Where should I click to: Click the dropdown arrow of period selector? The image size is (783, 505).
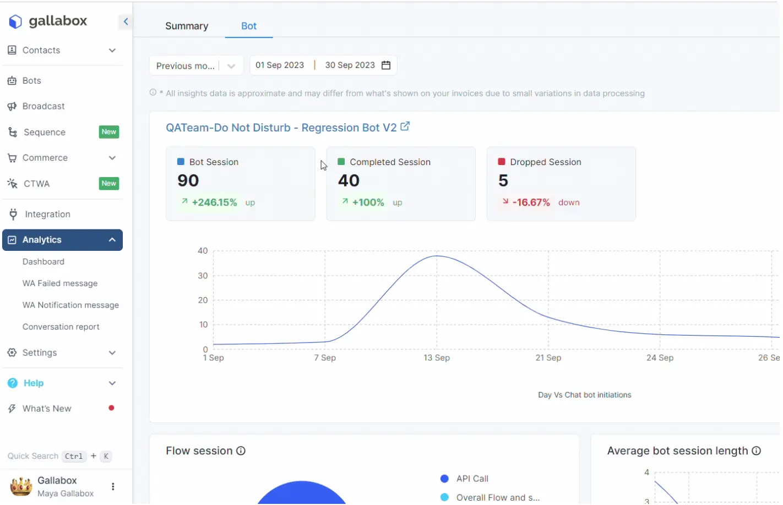click(x=231, y=66)
